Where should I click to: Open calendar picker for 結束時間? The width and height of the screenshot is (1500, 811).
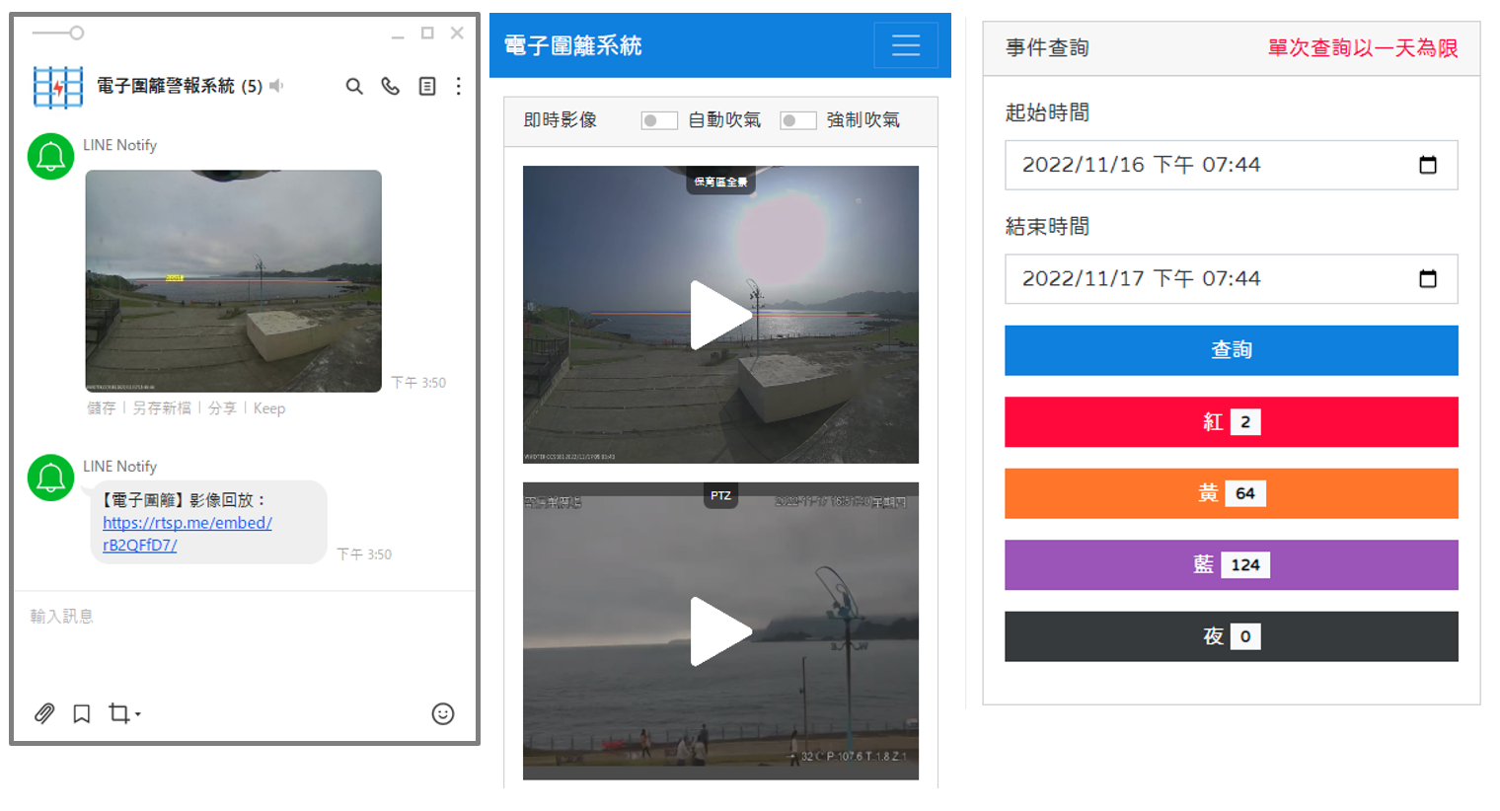1427,279
